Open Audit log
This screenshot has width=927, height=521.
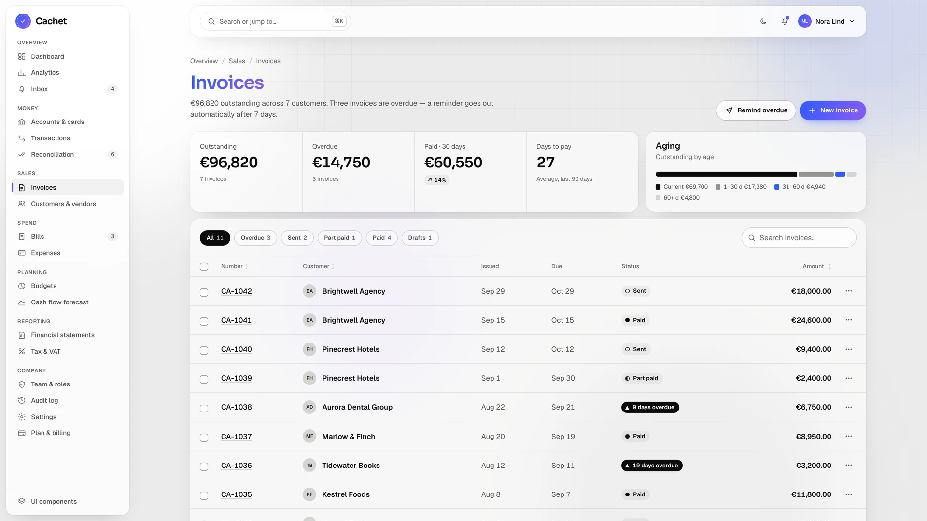tap(68, 401)
